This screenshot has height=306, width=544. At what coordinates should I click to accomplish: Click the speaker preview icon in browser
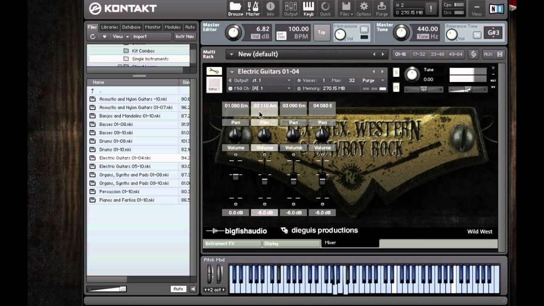pos(193,289)
